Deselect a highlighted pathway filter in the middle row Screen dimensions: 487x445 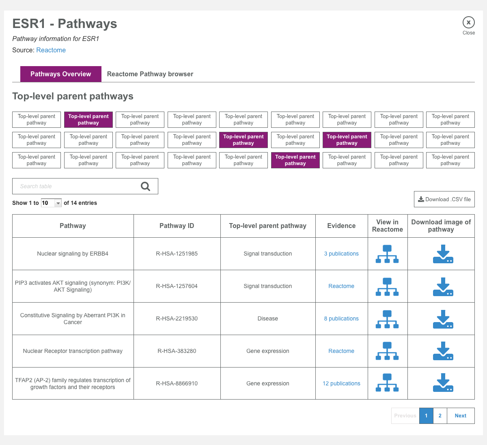coord(243,140)
